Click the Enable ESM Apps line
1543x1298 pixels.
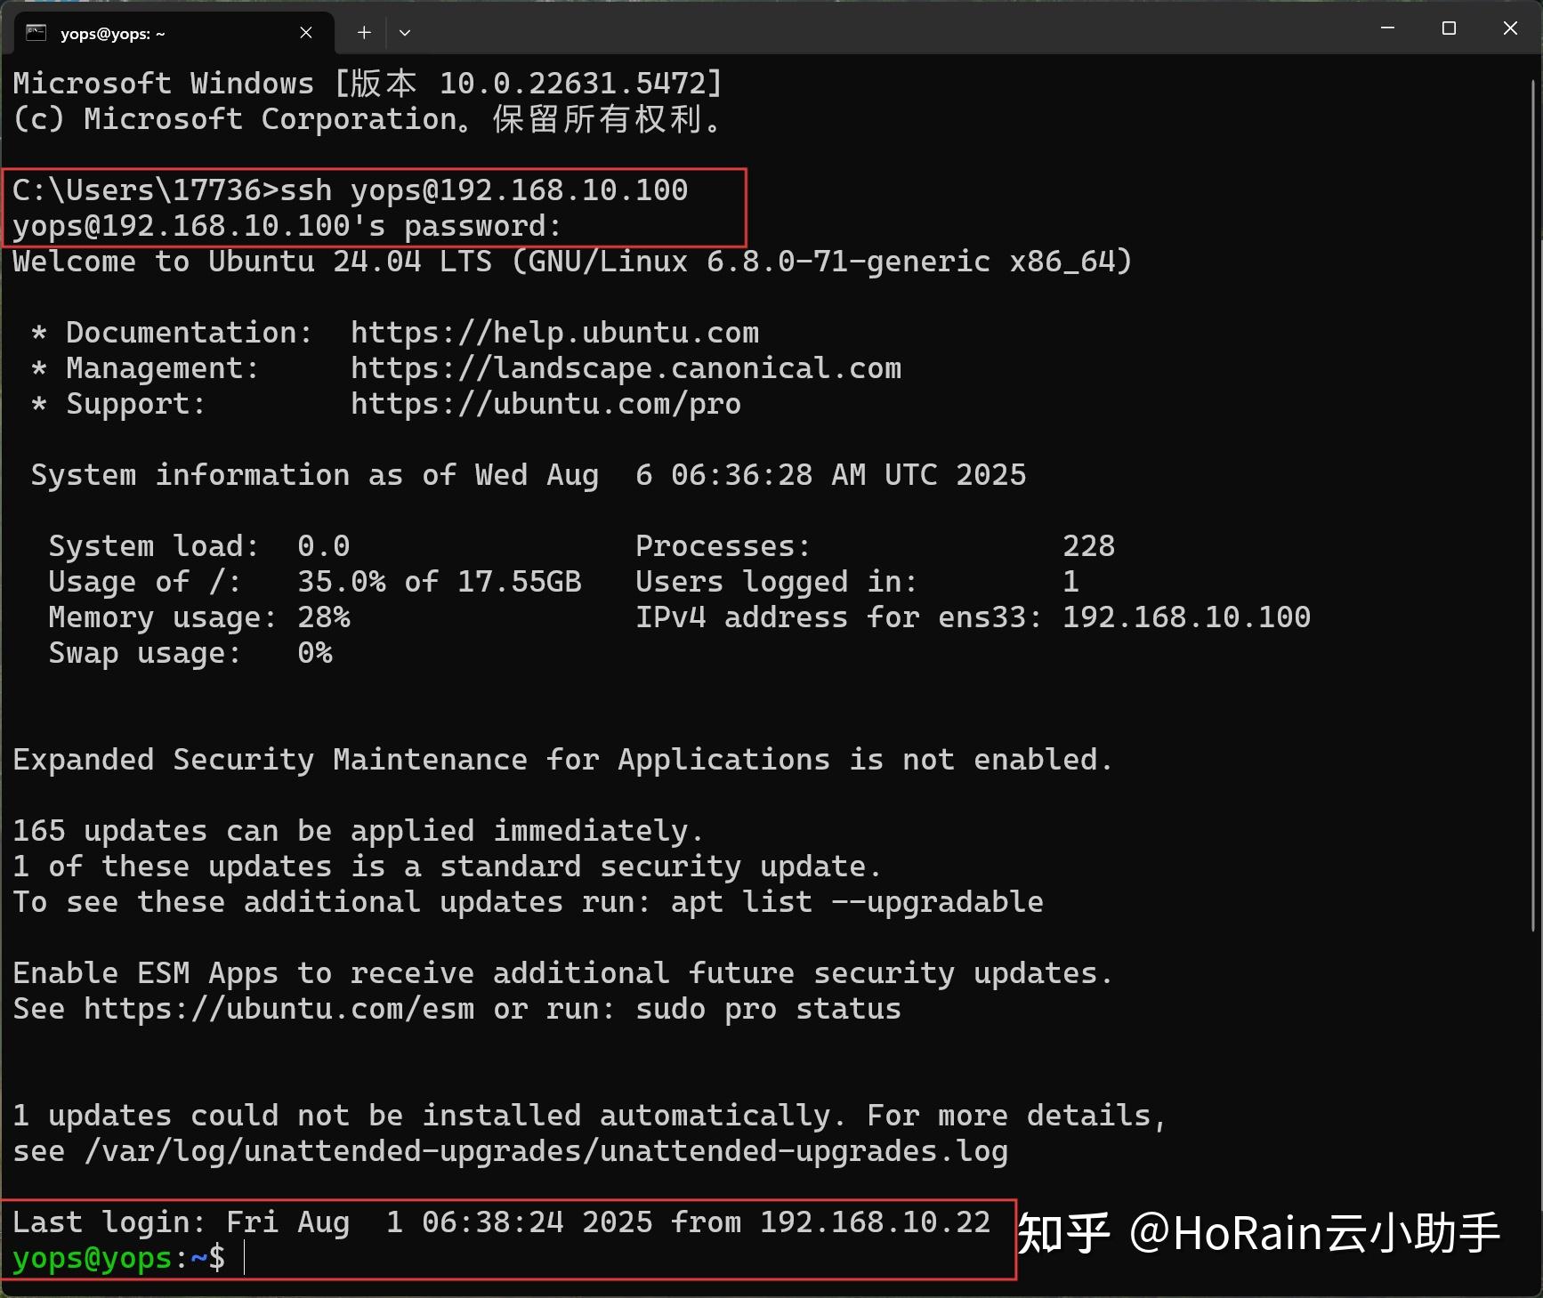563,973
